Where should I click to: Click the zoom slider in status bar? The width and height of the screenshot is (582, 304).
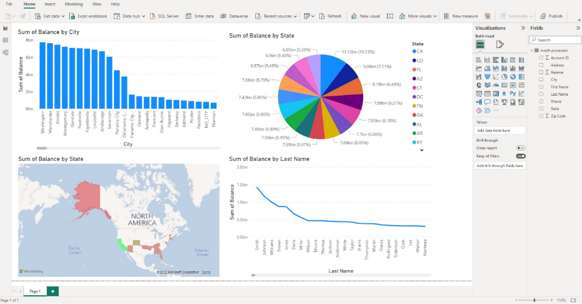(534, 300)
